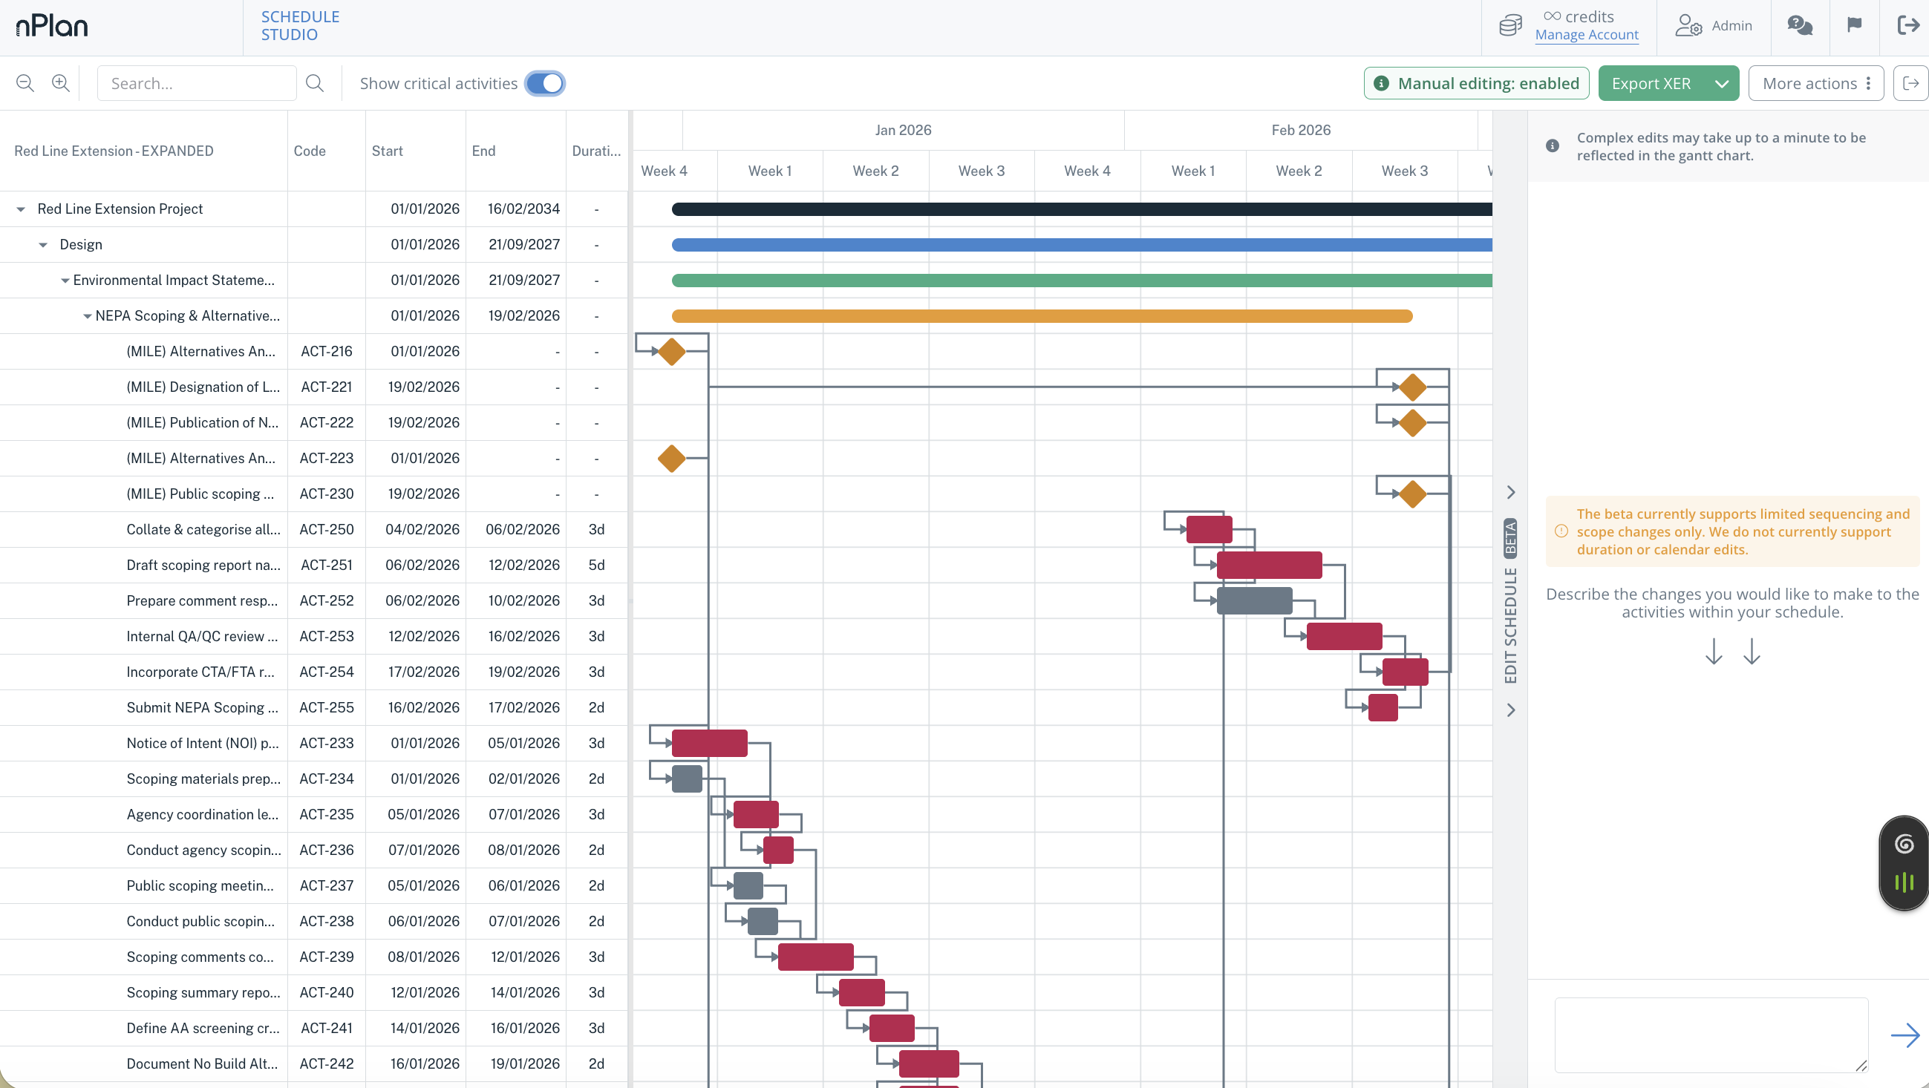Image resolution: width=1929 pixels, height=1088 pixels.
Task: Collapse NEPA Scoping & Alternatives group
Action: click(88, 316)
